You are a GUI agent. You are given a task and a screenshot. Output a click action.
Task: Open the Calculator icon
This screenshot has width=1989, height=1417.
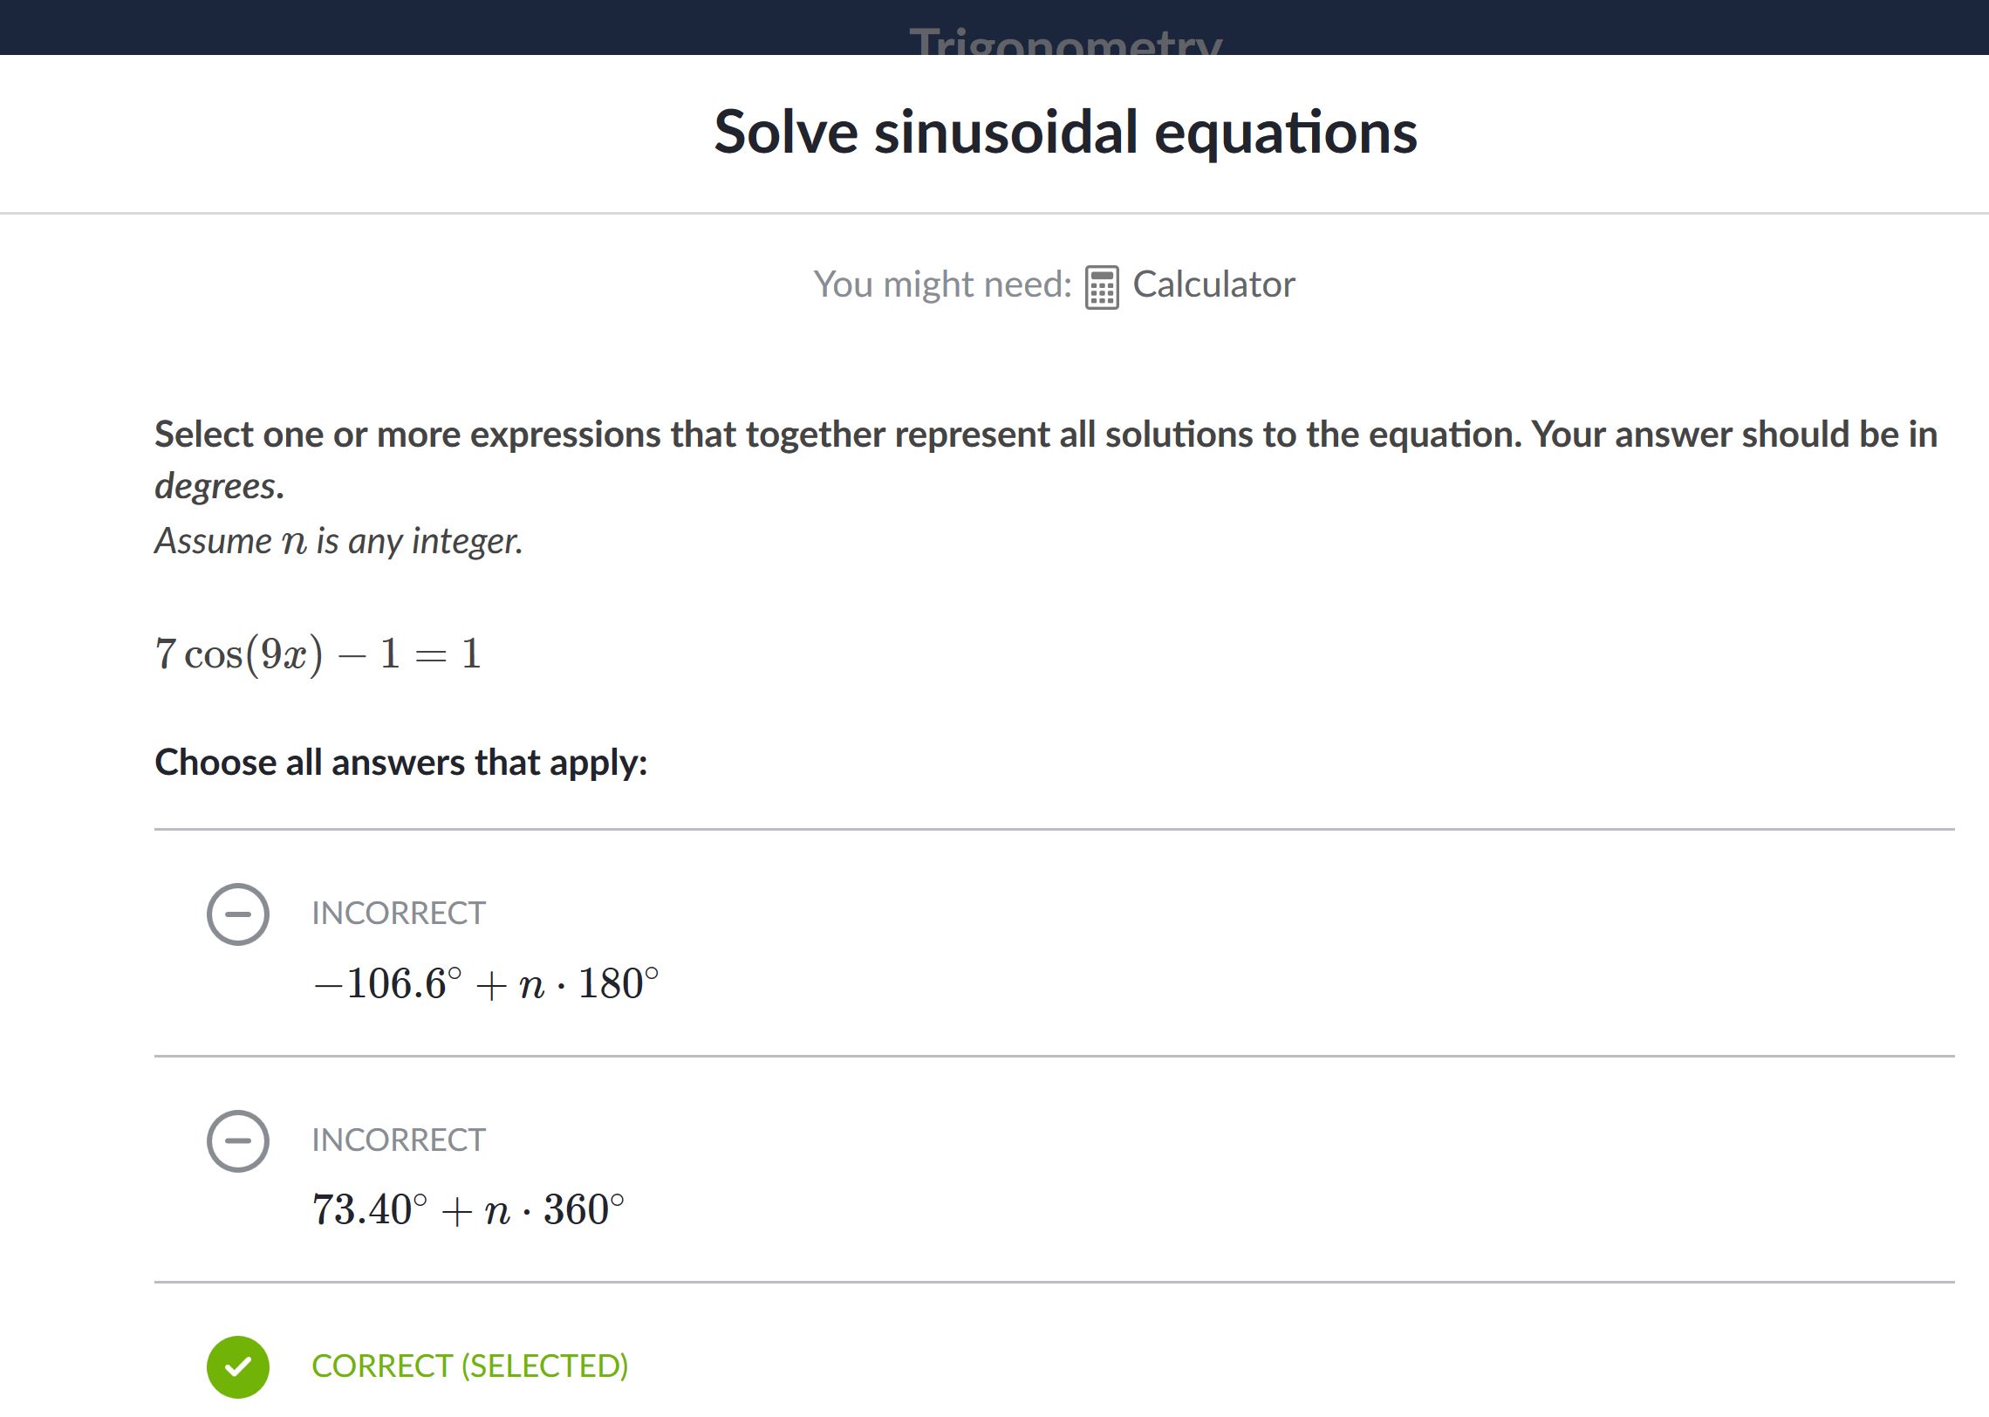[x=1102, y=287]
